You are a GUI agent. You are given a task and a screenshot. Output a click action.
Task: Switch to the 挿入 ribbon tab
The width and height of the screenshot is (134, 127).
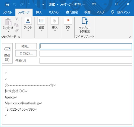pyautogui.click(x=39, y=12)
